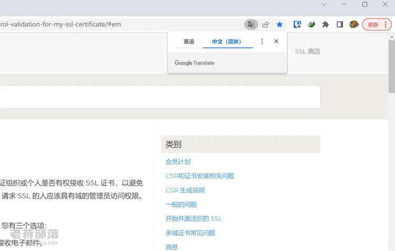Open CSR 生成说明 category link
The width and height of the screenshot is (395, 251).
(185, 190)
